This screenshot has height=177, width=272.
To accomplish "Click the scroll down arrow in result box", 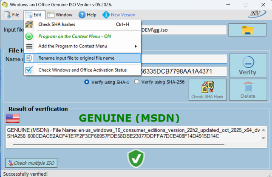I will coord(263,138).
